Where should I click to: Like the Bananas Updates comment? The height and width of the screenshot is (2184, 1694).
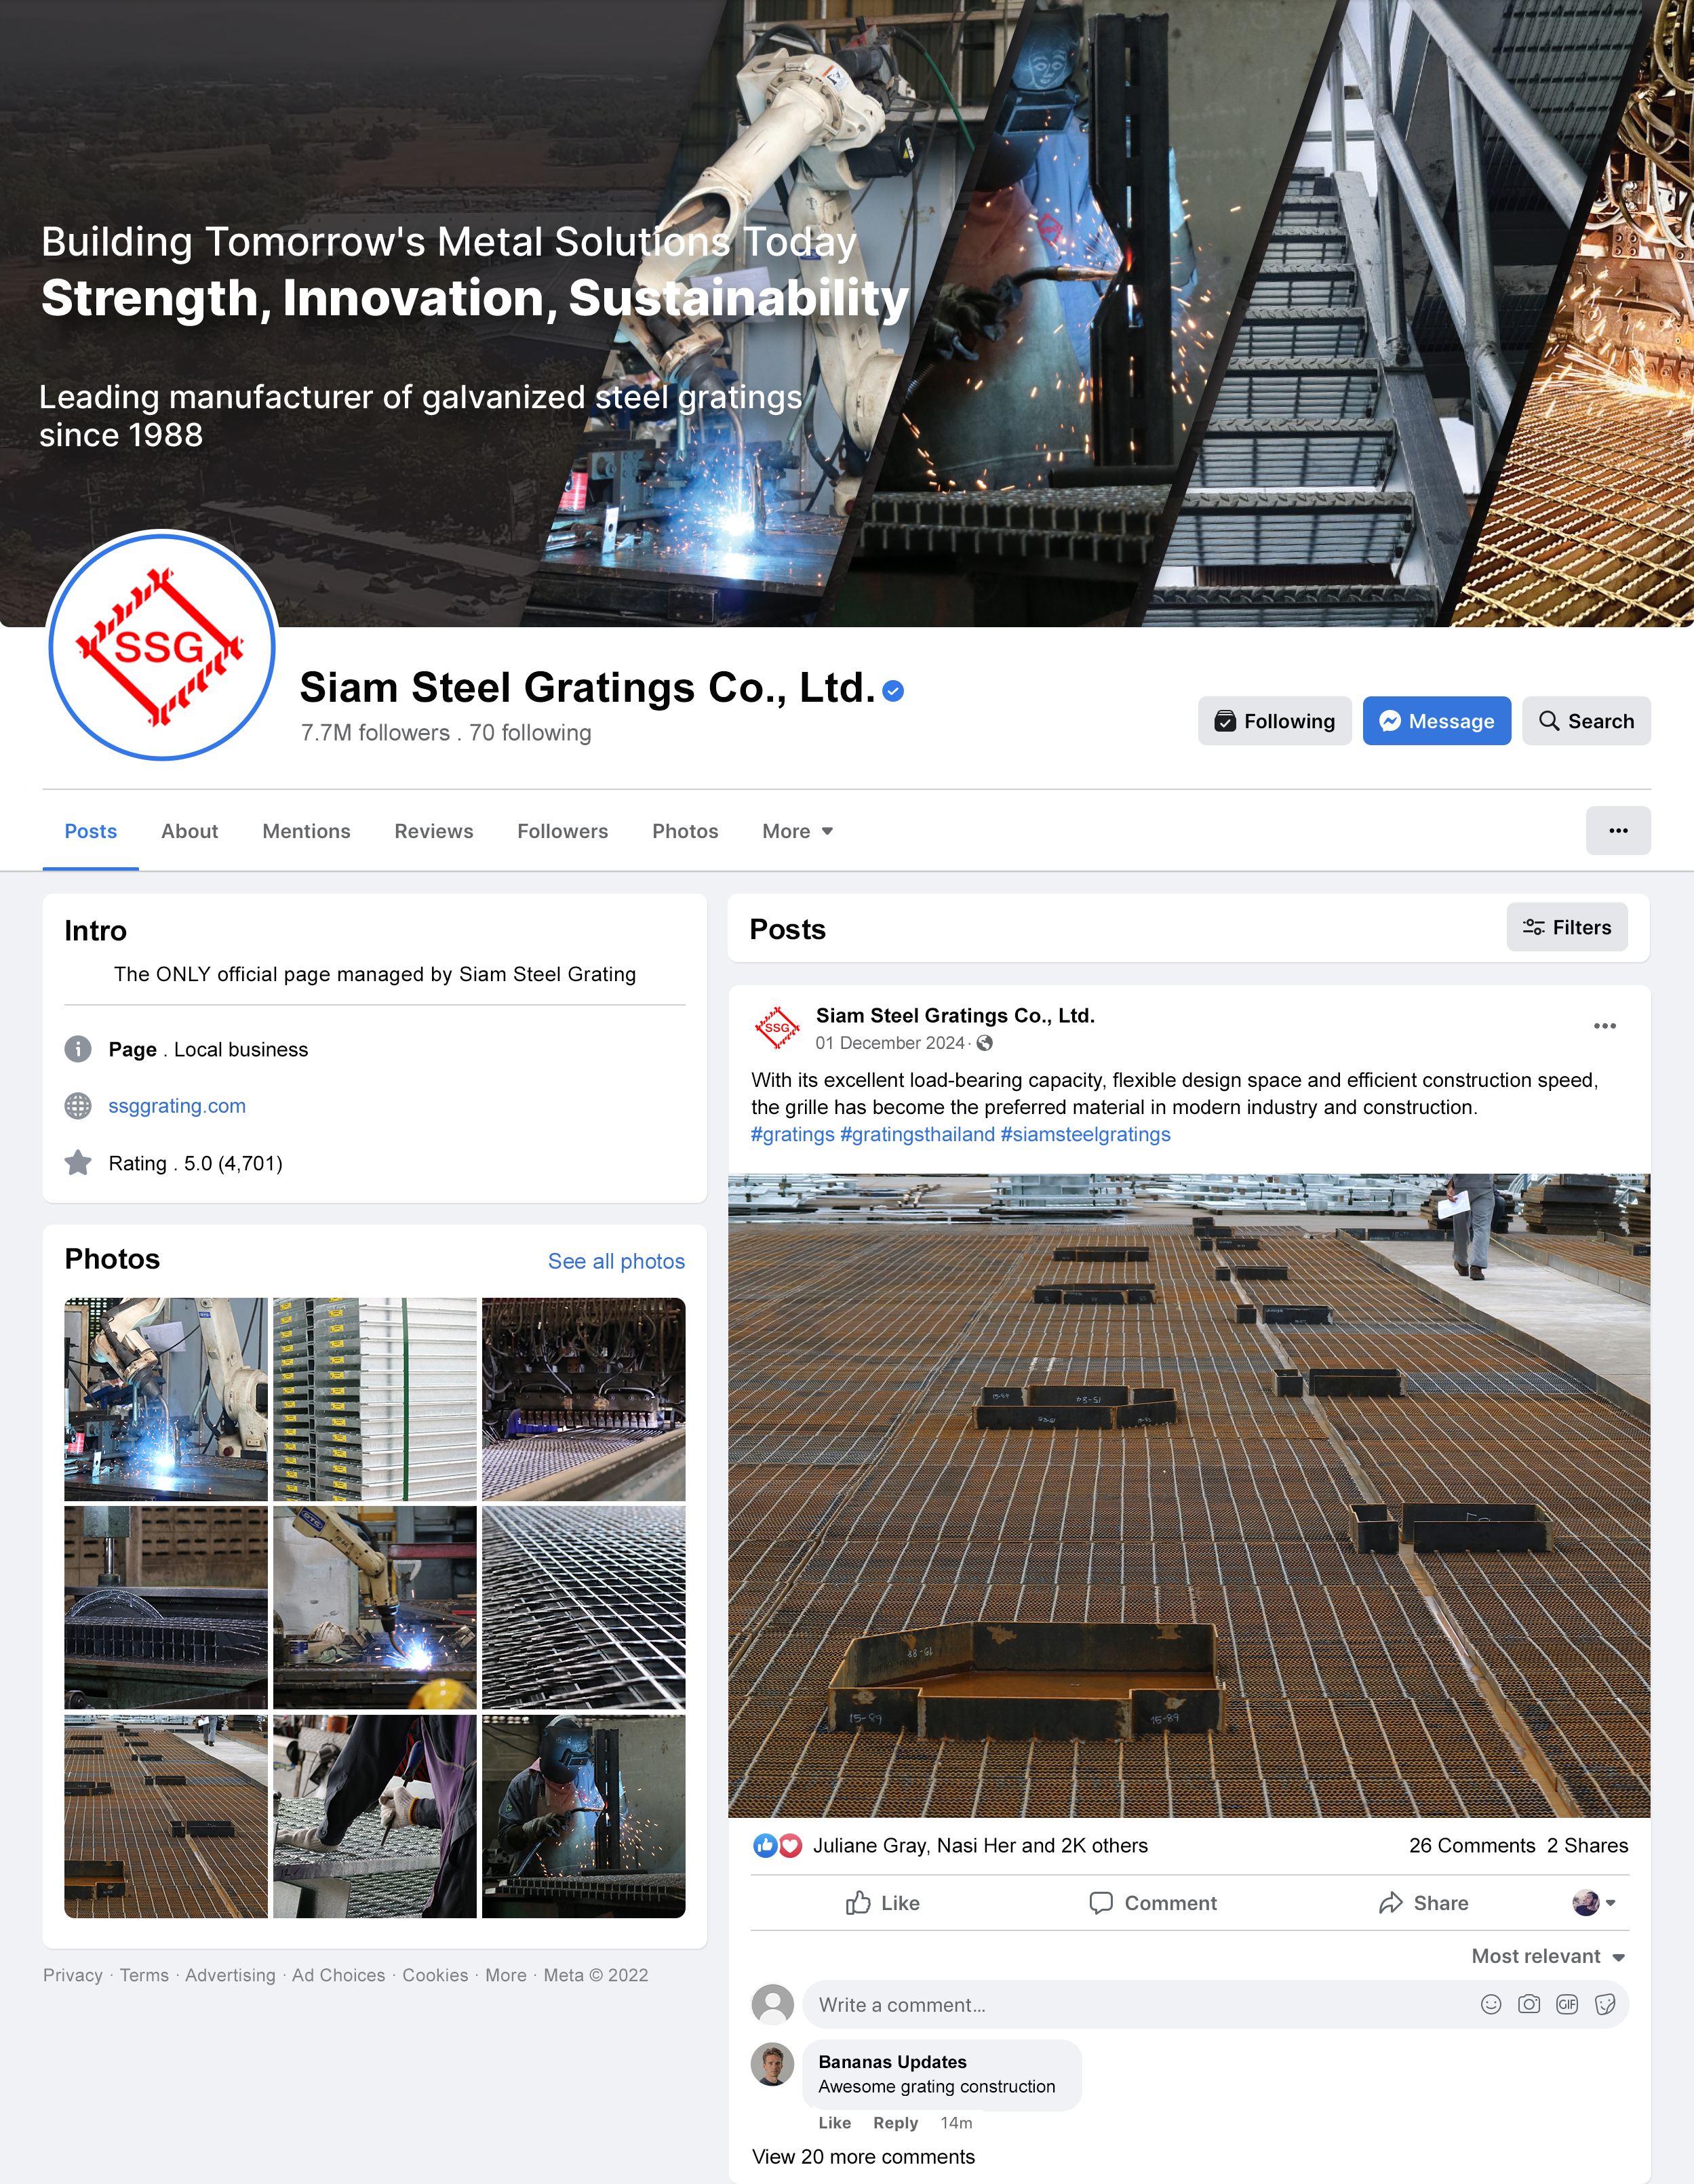[x=834, y=2123]
